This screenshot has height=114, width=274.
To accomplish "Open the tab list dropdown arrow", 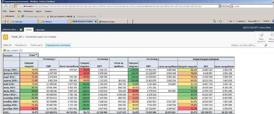I will pos(7,21).
